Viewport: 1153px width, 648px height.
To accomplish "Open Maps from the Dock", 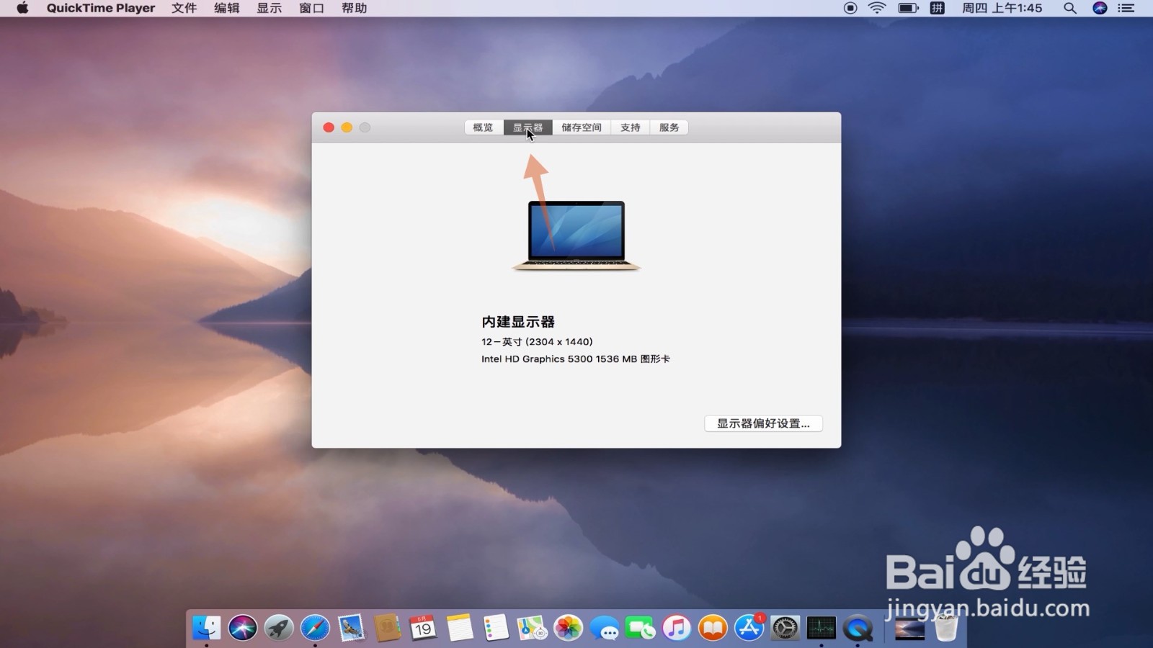I will tap(531, 628).
